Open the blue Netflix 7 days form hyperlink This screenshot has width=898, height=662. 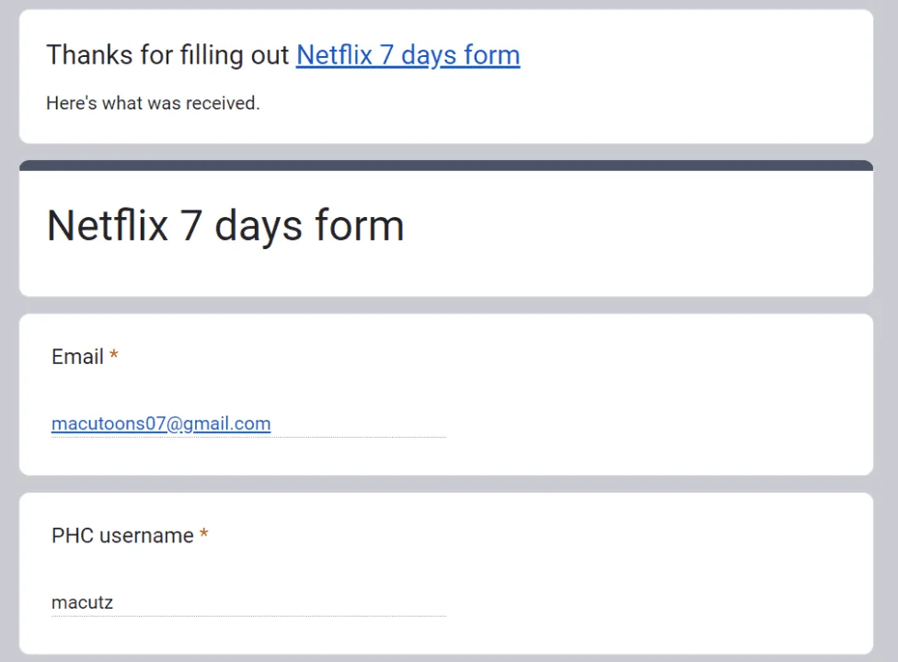click(408, 55)
